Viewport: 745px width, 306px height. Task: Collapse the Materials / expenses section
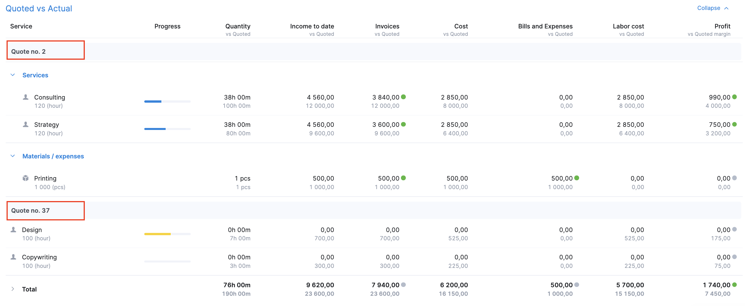coord(13,156)
